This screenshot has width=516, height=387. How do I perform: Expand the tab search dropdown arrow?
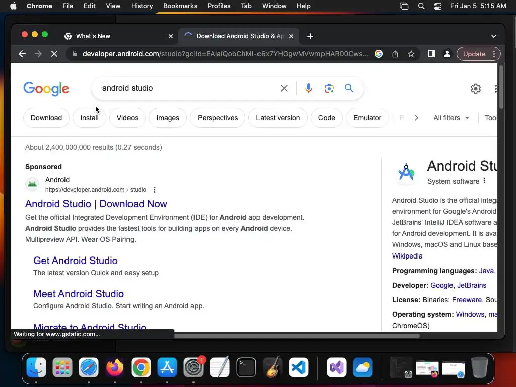(x=494, y=36)
